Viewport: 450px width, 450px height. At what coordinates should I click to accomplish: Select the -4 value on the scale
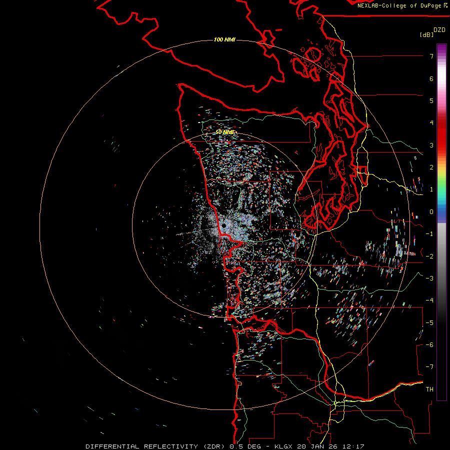click(429, 300)
